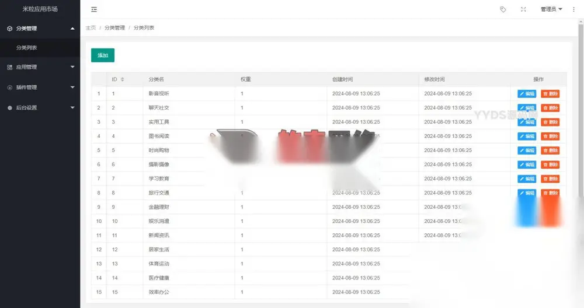
Task: Open the 管理员 account dropdown
Action: click(551, 9)
